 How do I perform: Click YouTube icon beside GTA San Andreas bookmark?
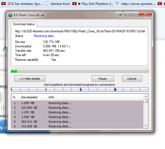[x=4, y=4]
